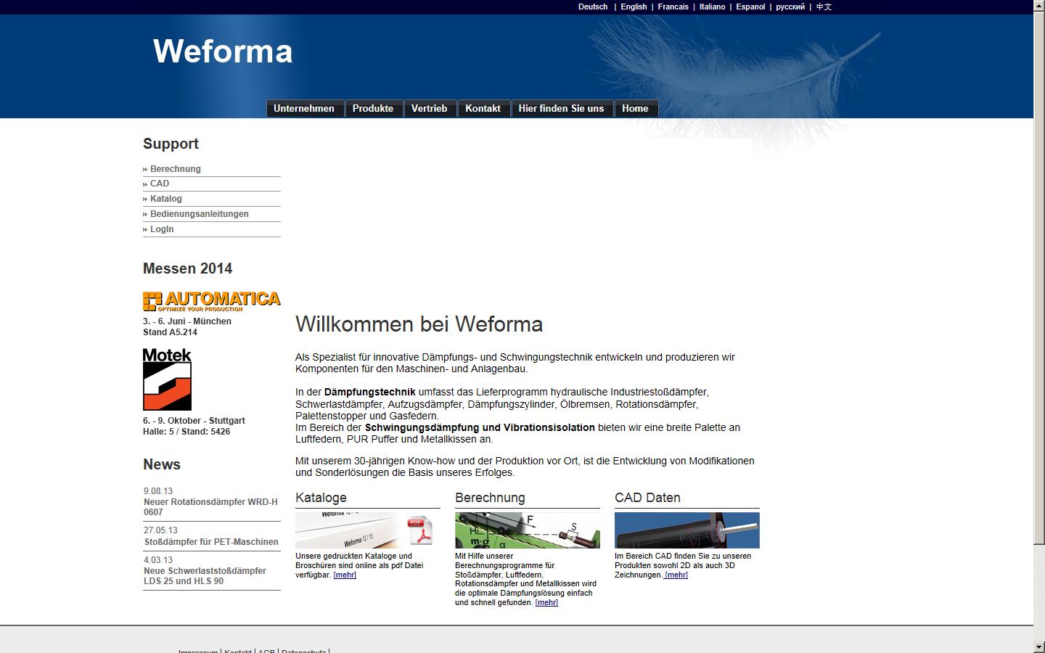1045x653 pixels.
Task: Click the Kataloge PDF thumbnail image
Action: pyautogui.click(x=368, y=530)
